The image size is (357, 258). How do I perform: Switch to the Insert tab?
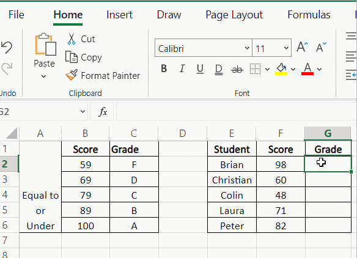pyautogui.click(x=119, y=15)
